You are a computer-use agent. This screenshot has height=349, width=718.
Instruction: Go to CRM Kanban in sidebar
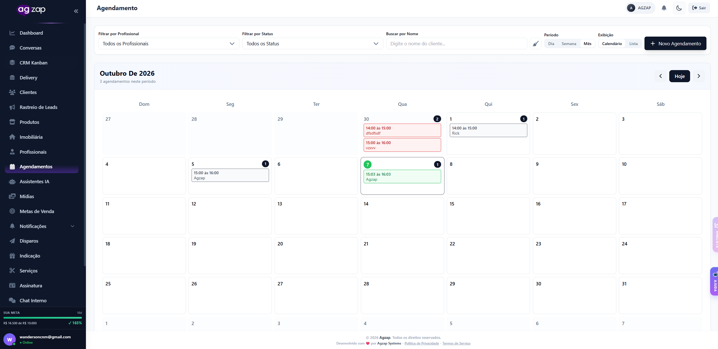coord(42,63)
